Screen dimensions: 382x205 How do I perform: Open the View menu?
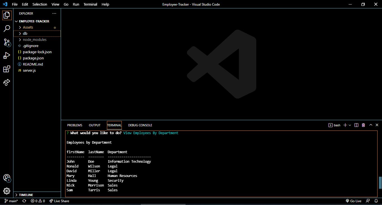tap(55, 4)
